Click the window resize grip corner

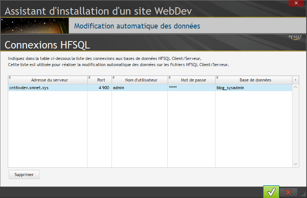(x=303, y=194)
